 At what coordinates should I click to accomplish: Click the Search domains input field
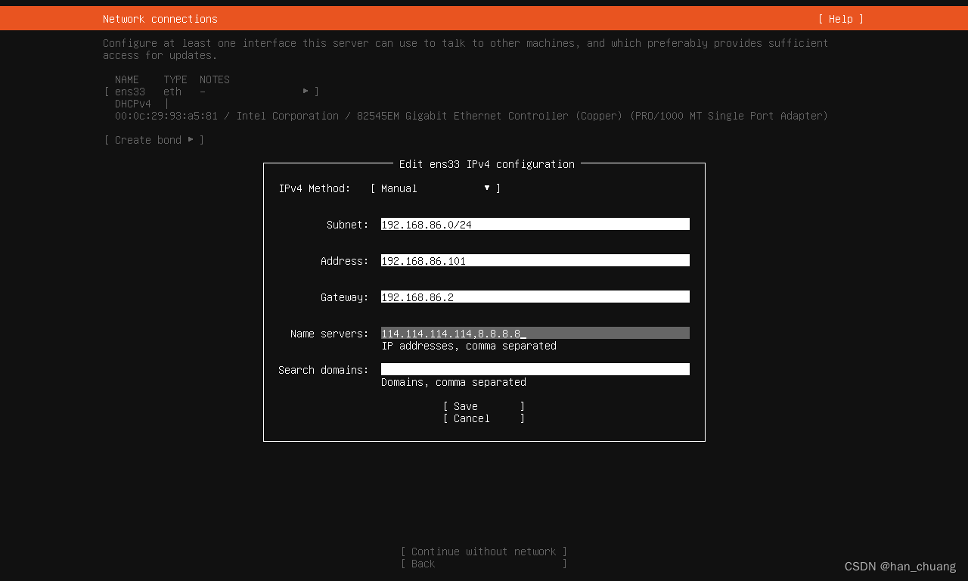(x=535, y=370)
